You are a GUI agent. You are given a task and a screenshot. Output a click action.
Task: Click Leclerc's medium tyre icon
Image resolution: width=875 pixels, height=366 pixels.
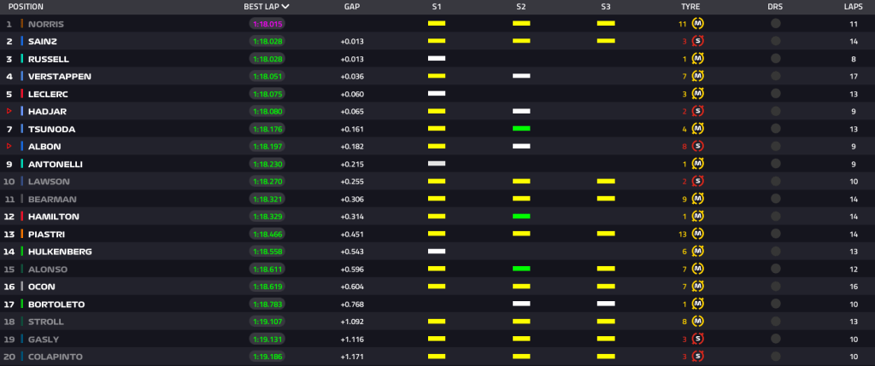tap(697, 94)
